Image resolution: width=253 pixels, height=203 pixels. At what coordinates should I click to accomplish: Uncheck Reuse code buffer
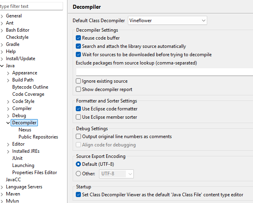click(x=79, y=38)
